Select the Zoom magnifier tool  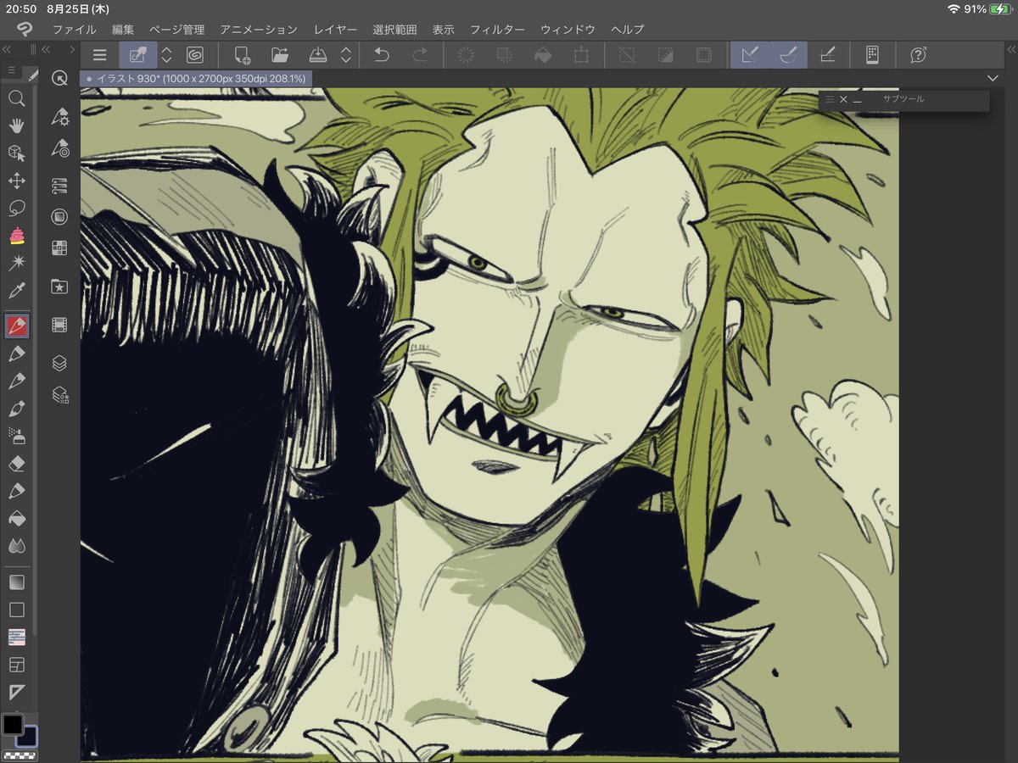16,98
